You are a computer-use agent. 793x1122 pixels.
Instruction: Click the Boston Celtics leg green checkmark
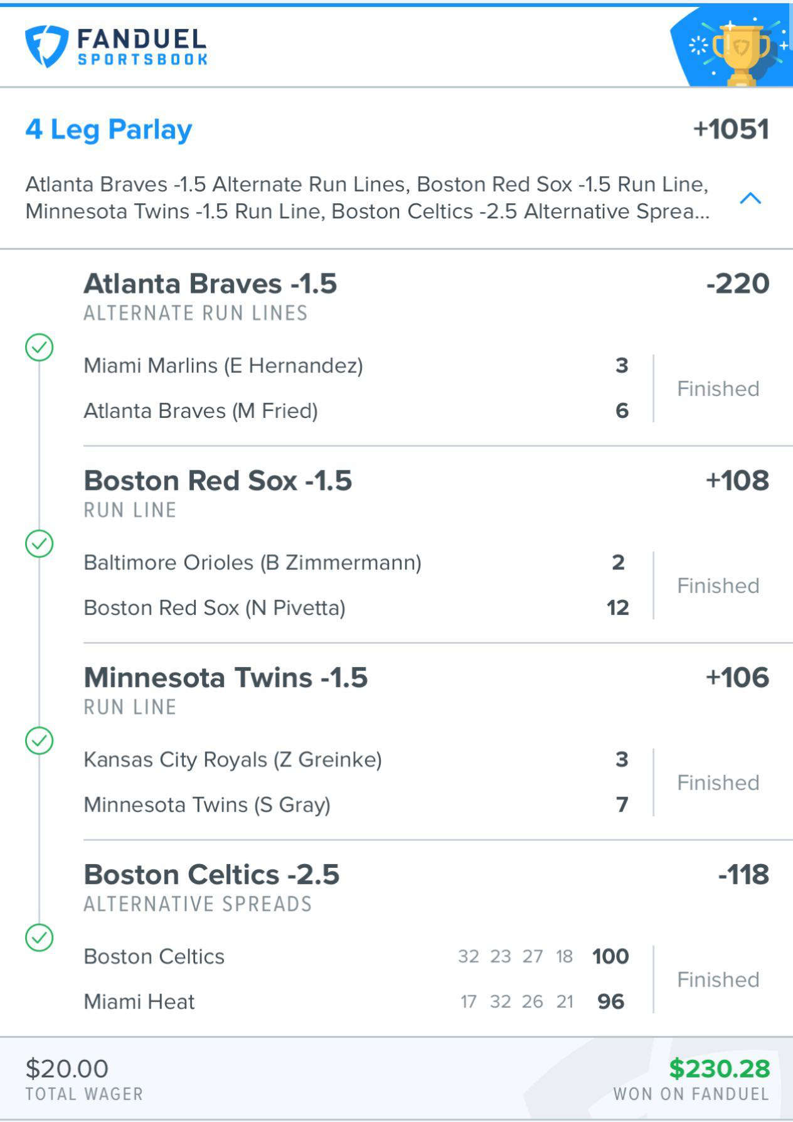click(39, 938)
